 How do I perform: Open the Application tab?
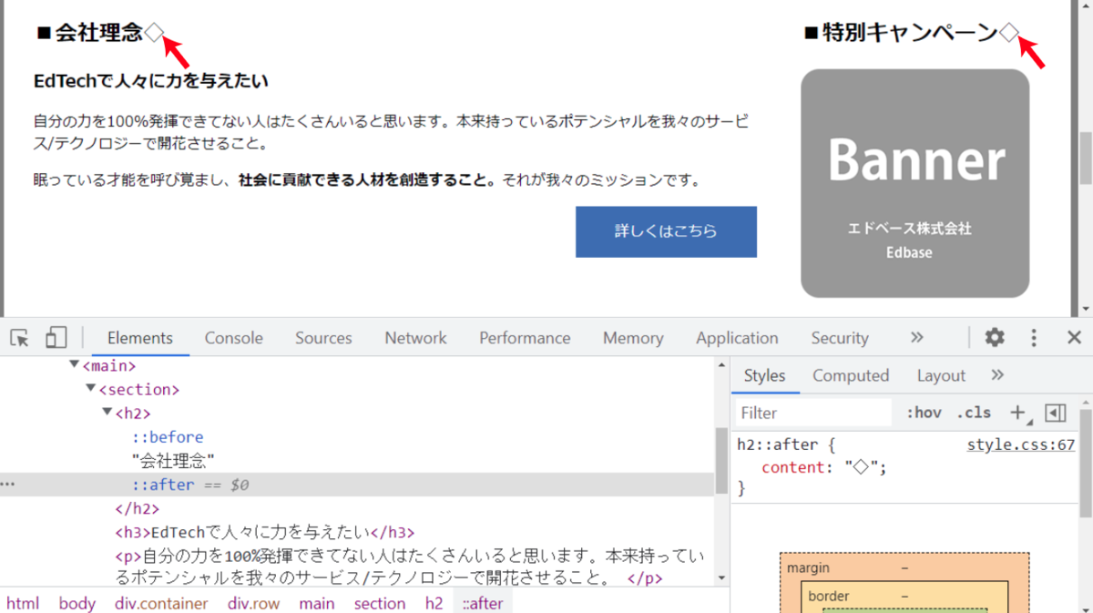(737, 338)
